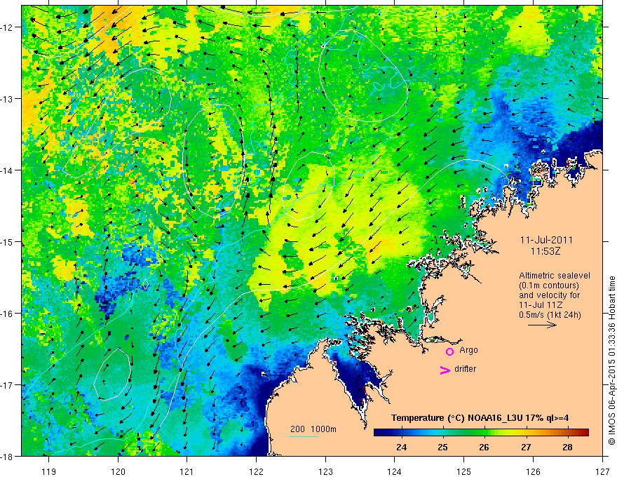Click the latitude axis label -18
This screenshot has height=477, width=617.
8,457
